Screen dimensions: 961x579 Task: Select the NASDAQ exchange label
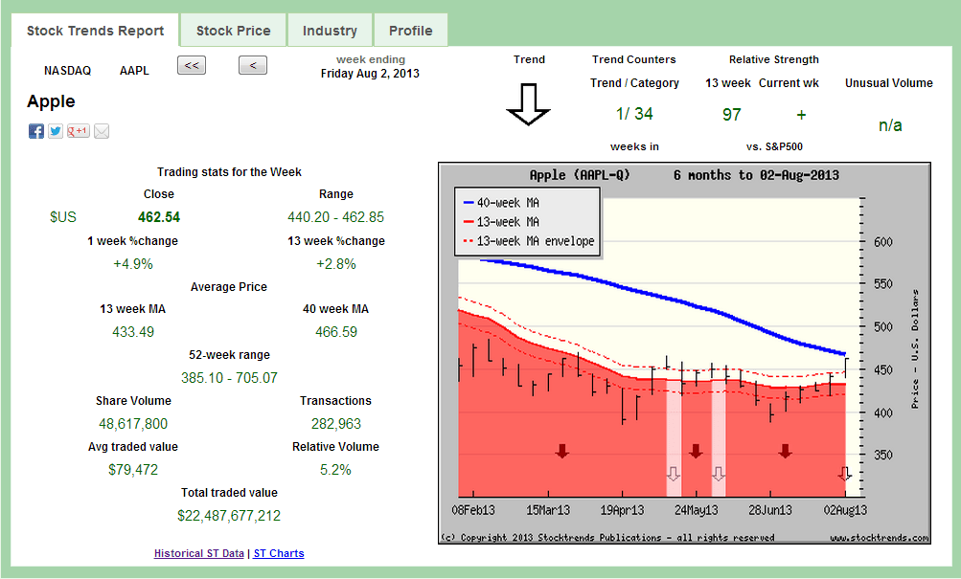click(67, 71)
